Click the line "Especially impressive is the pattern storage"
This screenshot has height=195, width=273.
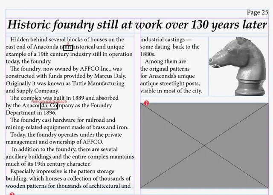pyautogui.click(x=62, y=171)
